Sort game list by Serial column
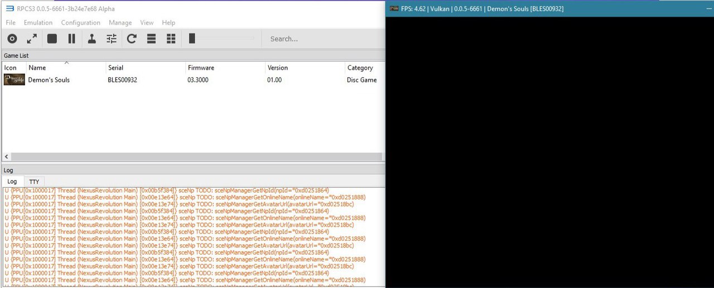The width and height of the screenshot is (714, 288). 145,68
